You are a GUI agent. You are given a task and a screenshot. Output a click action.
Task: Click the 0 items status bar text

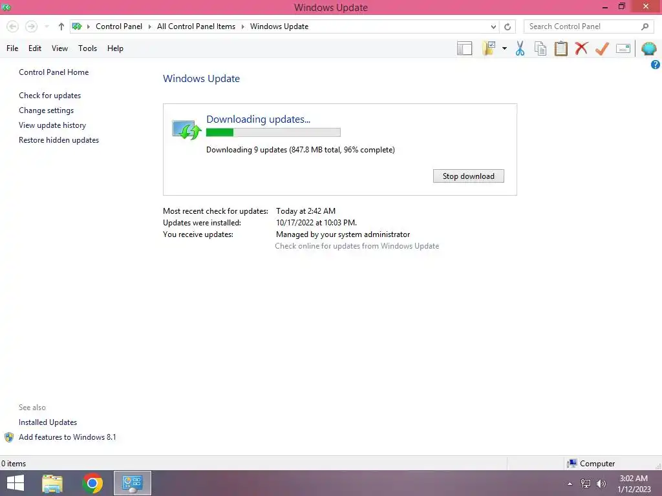point(14,464)
